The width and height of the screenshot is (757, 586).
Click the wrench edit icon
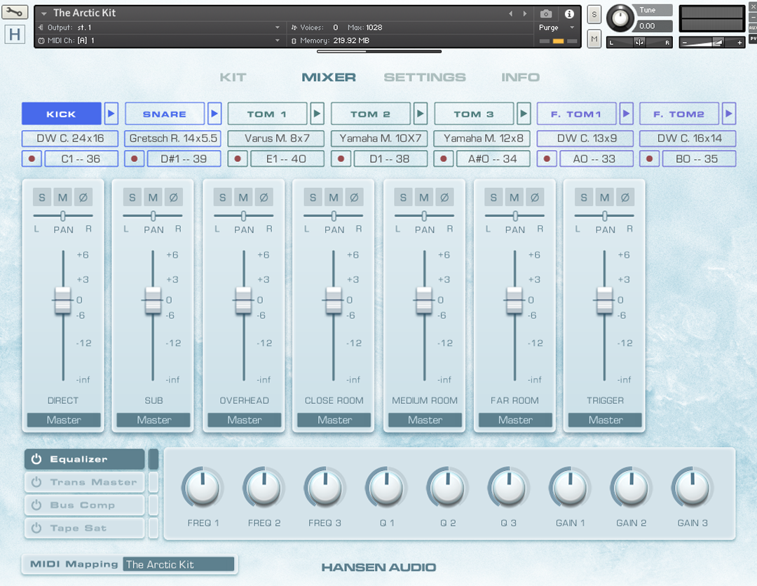pyautogui.click(x=15, y=12)
